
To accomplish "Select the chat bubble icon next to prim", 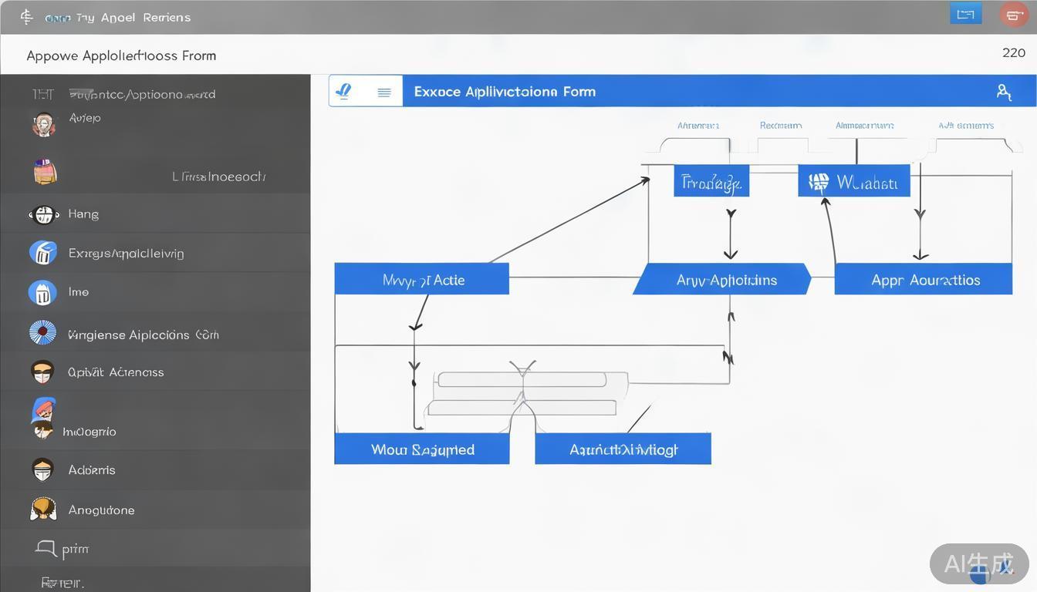I will [46, 548].
